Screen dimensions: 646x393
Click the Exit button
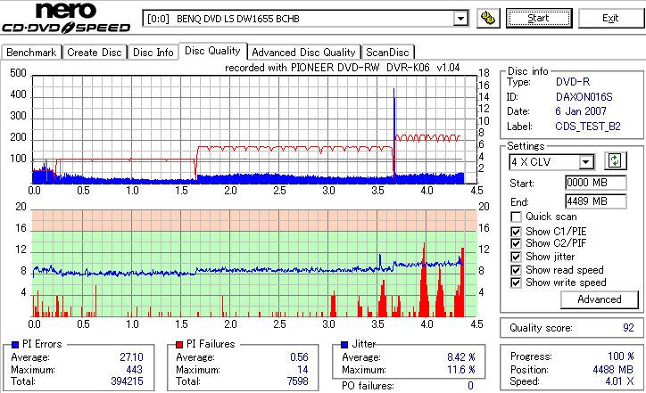tap(610, 18)
